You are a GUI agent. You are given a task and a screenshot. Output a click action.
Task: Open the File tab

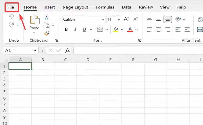click(x=11, y=7)
